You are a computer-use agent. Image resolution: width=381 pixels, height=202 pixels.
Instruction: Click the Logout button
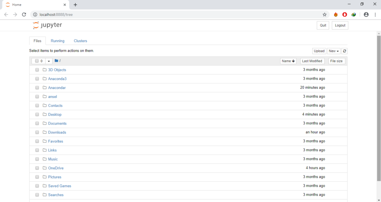[340, 25]
